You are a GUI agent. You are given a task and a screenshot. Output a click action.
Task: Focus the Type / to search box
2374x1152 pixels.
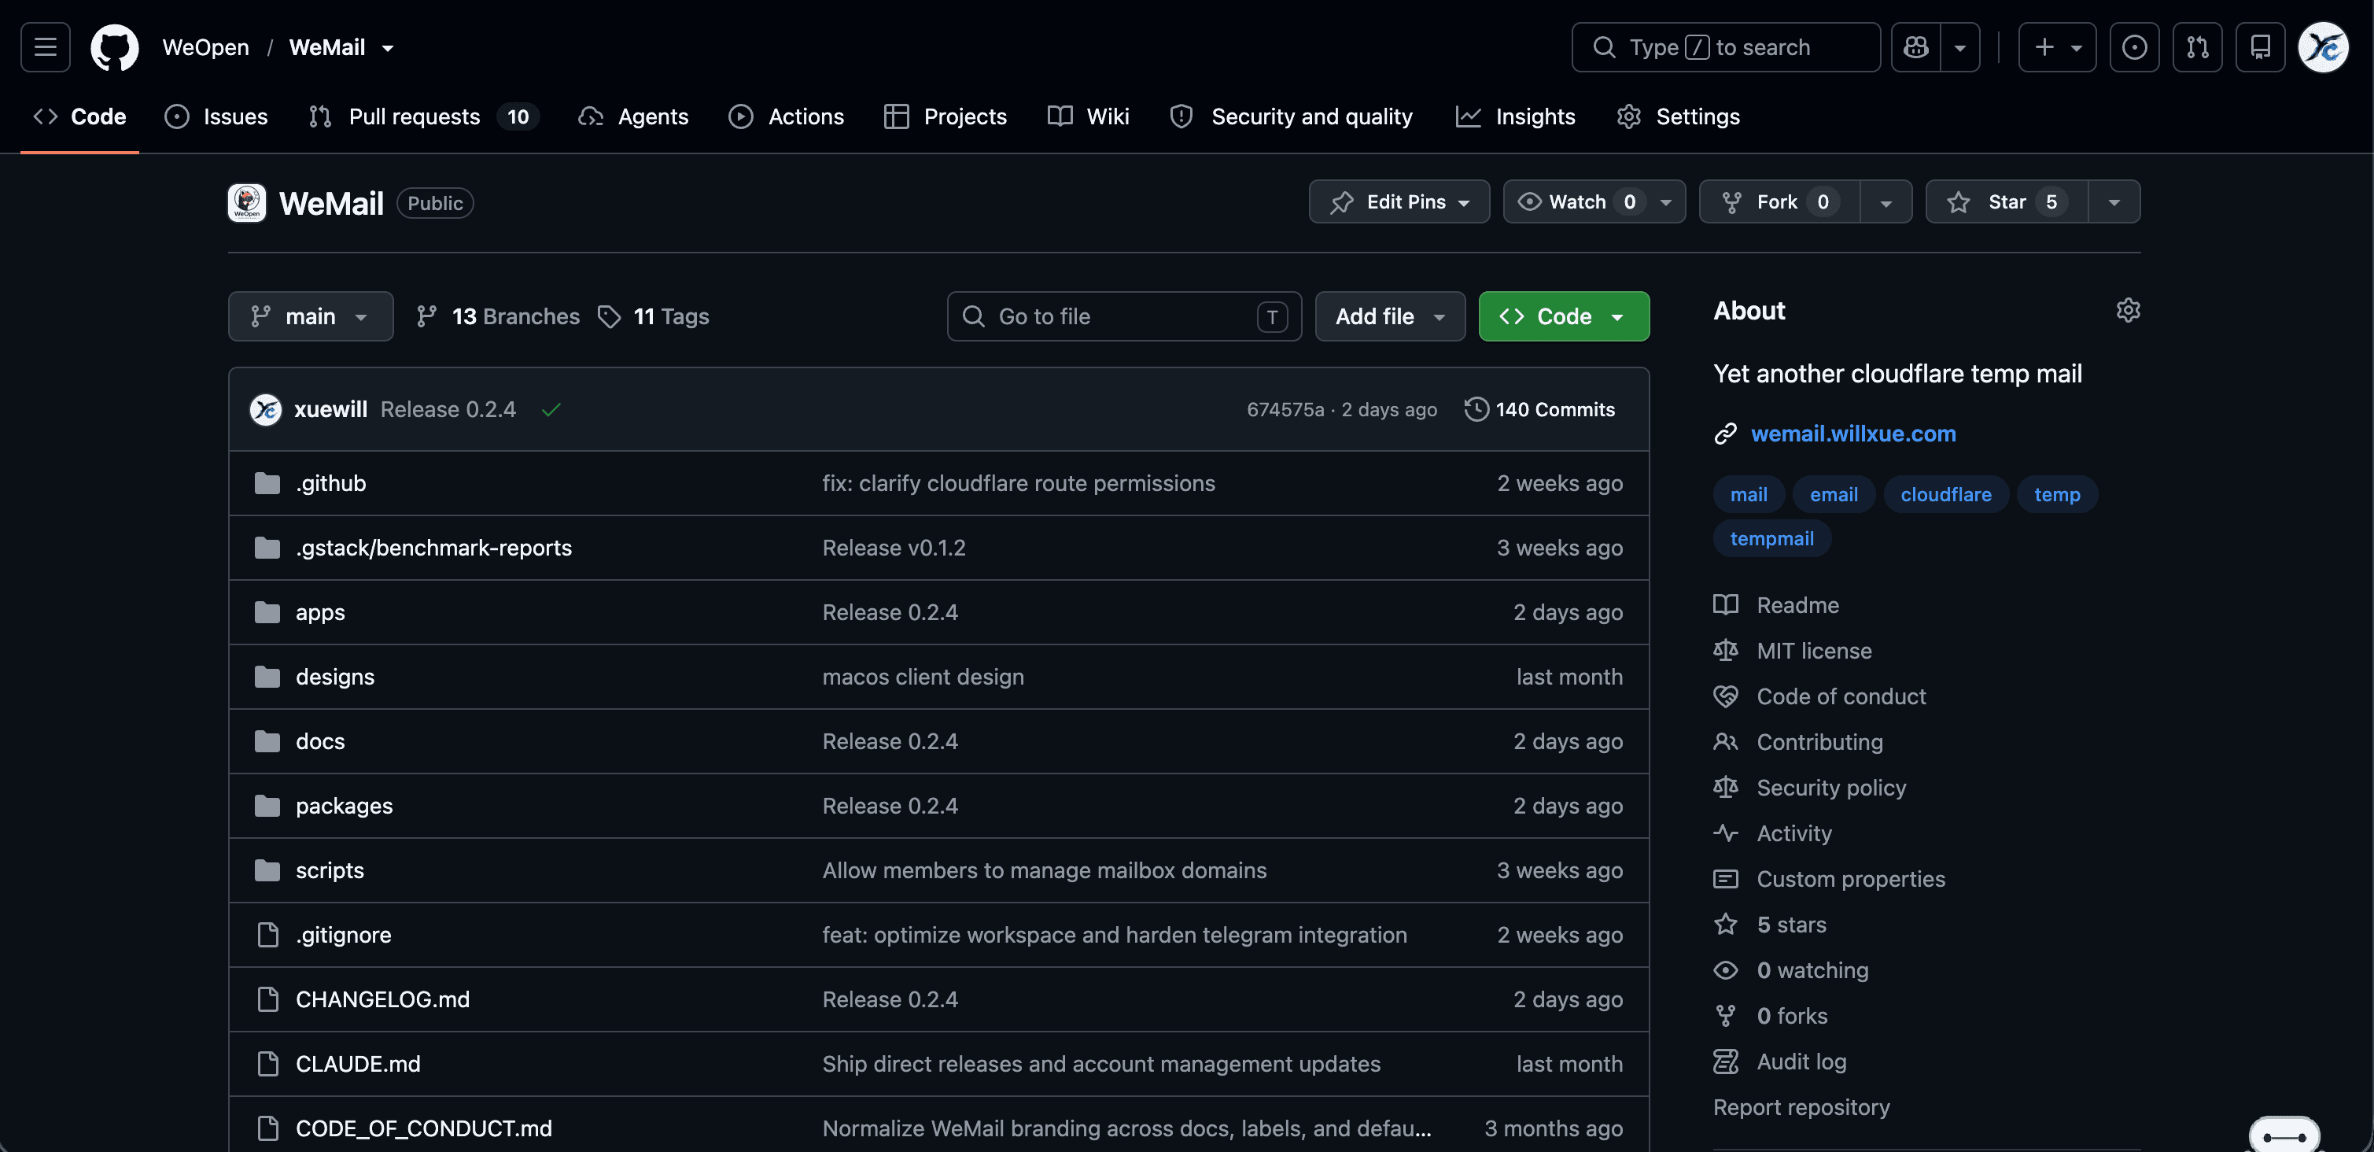pyautogui.click(x=1725, y=47)
